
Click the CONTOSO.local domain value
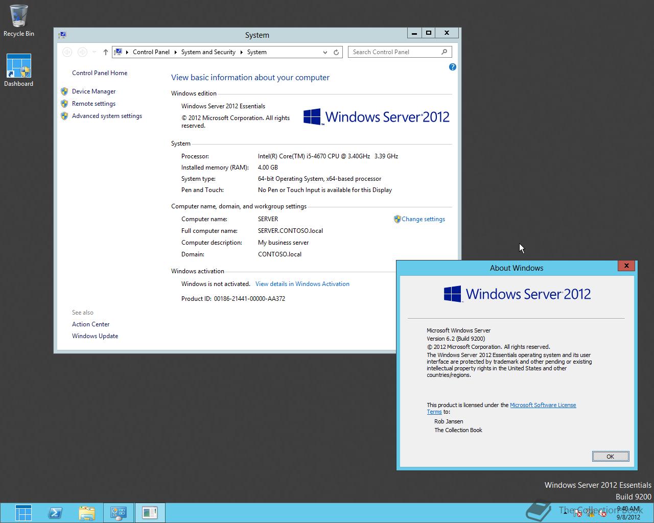click(x=279, y=254)
